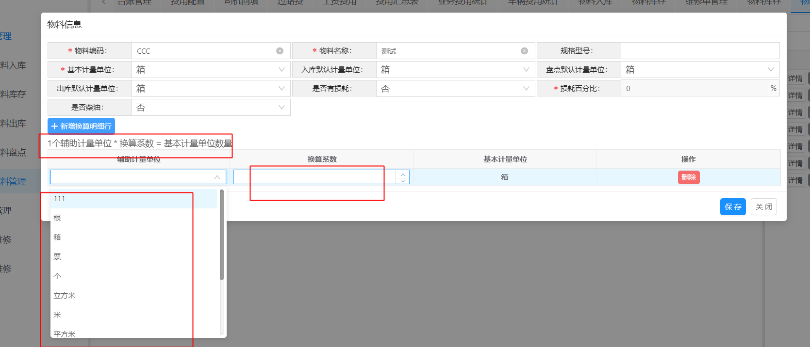Clear the 物料编码 field with its clear icon
This screenshot has height=347, width=810.
(280, 51)
